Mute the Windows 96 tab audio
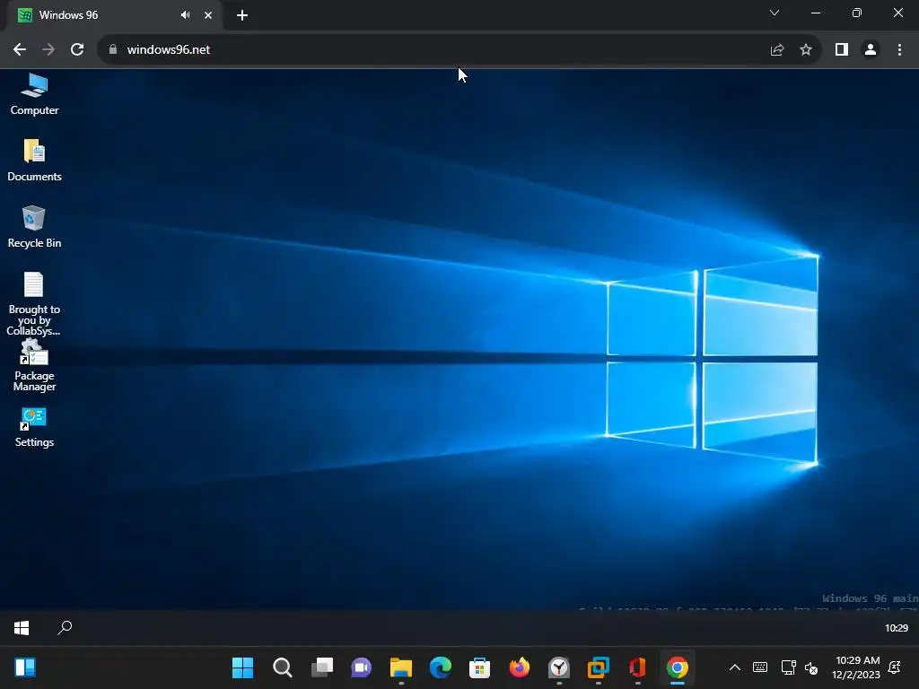The width and height of the screenshot is (919, 689). [185, 15]
